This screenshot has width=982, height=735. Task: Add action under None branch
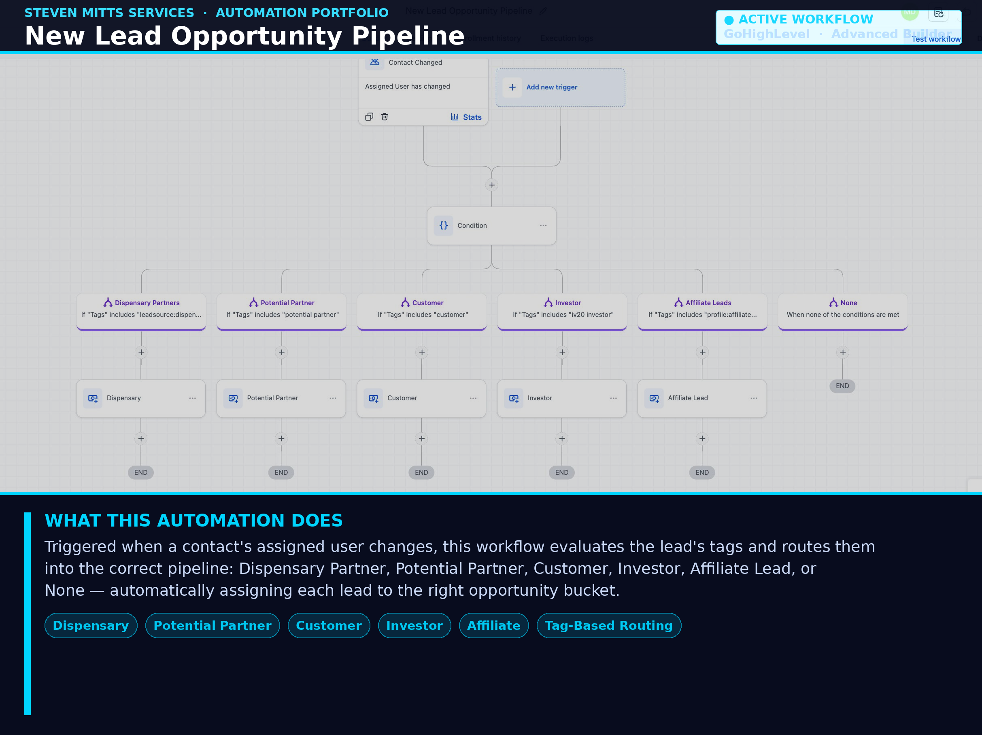click(x=843, y=353)
